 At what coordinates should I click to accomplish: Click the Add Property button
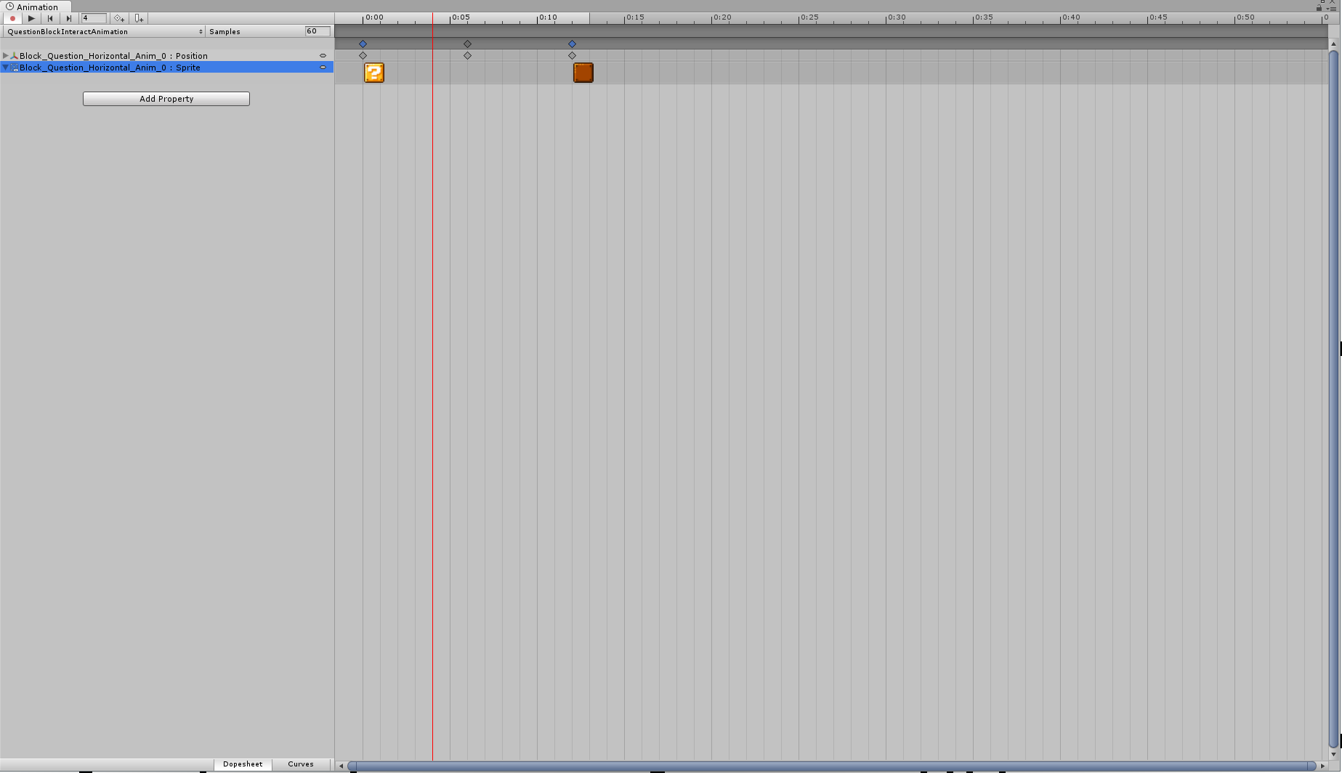pos(166,99)
